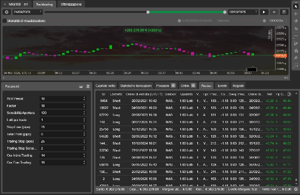Click the chart scroll-left arrow

3,77
